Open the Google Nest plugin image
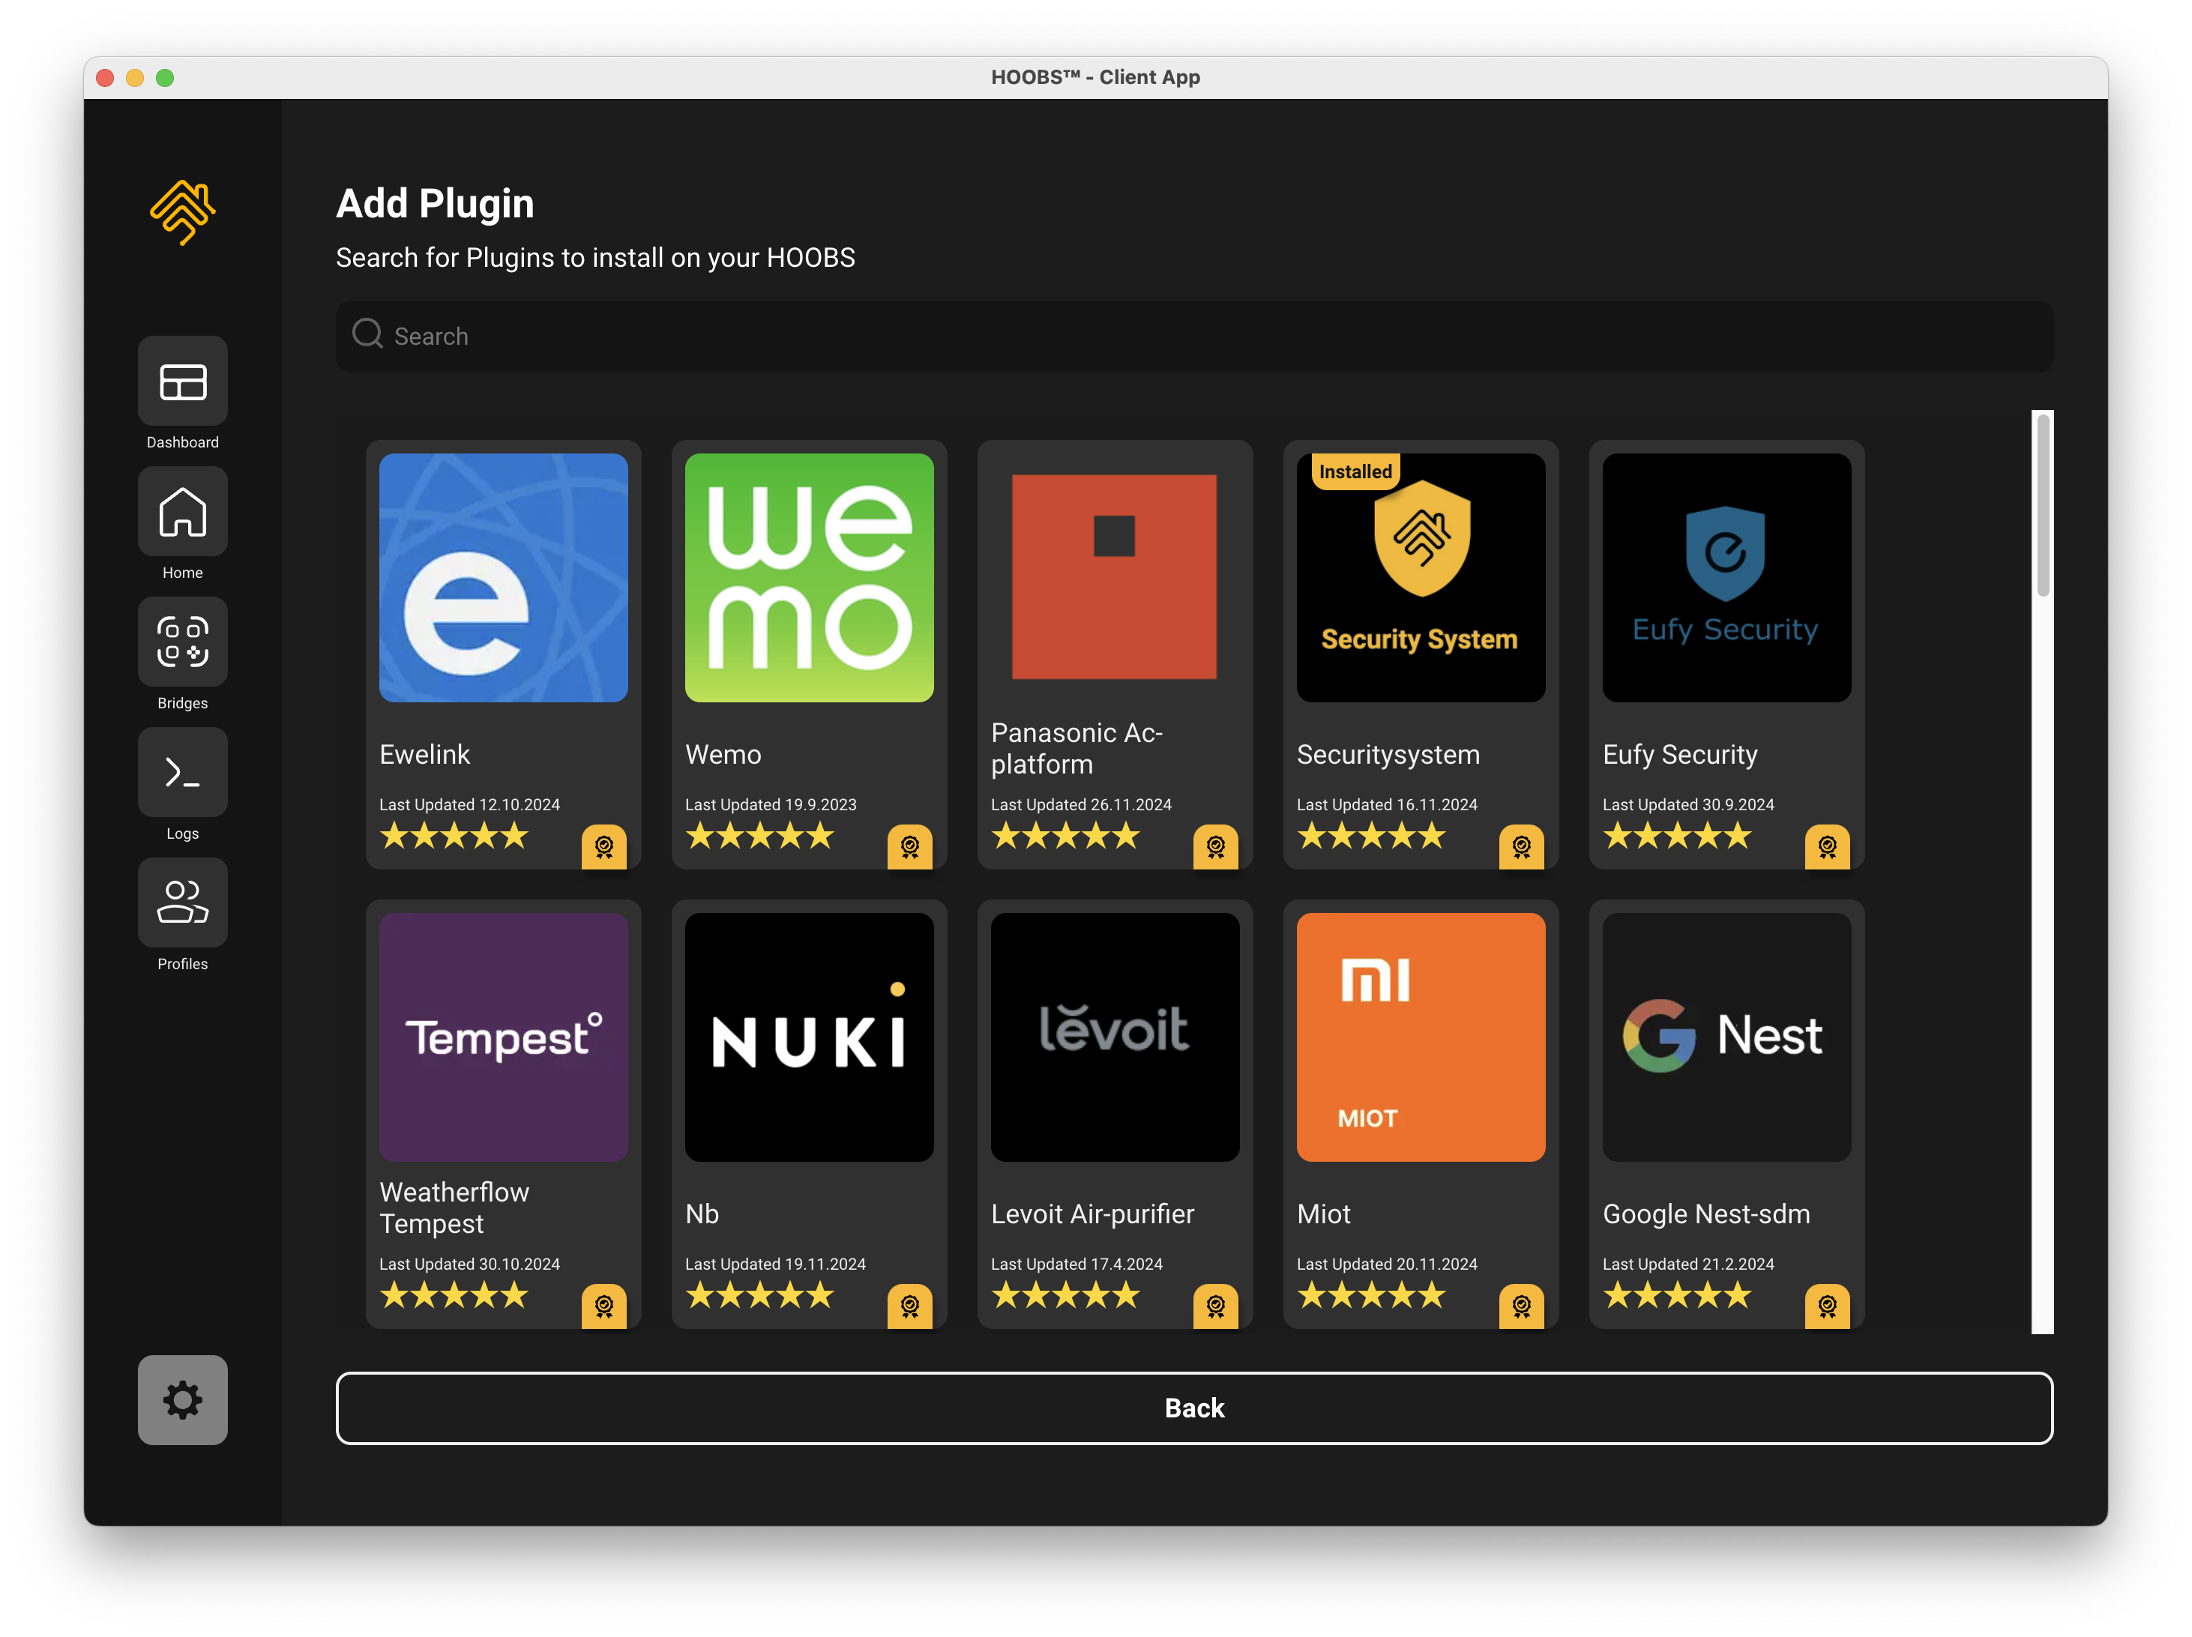This screenshot has width=2192, height=1637. click(x=1727, y=1037)
